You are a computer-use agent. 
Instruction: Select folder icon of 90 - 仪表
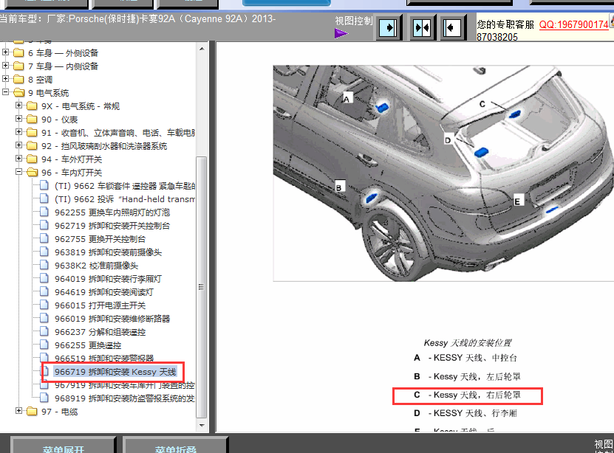pyautogui.click(x=32, y=120)
